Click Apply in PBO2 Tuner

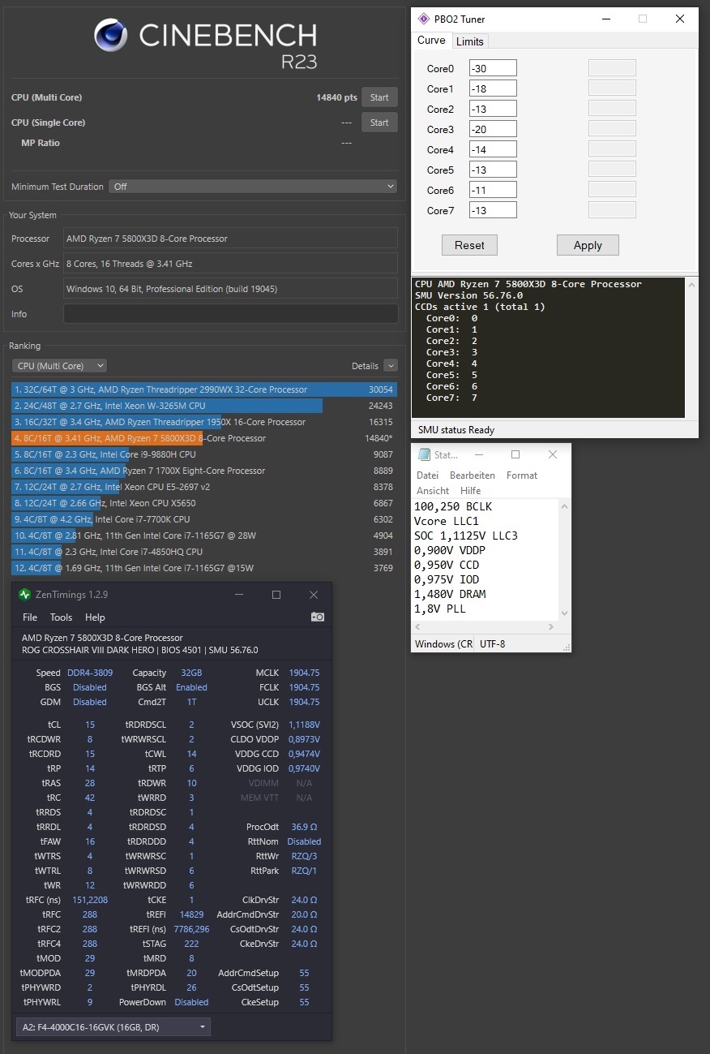pyautogui.click(x=588, y=245)
